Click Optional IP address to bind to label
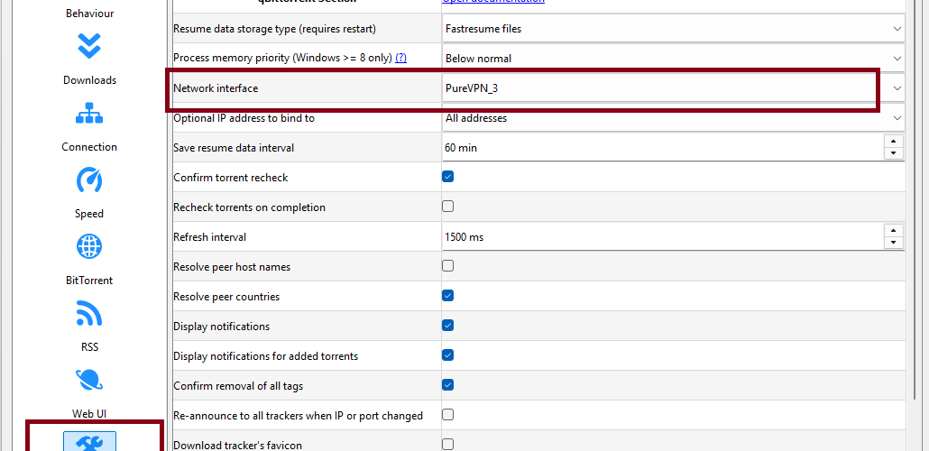The width and height of the screenshot is (929, 451). [244, 118]
